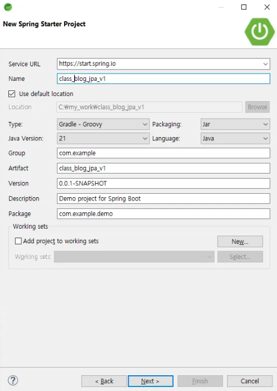Click into the Group field com.example

point(164,153)
